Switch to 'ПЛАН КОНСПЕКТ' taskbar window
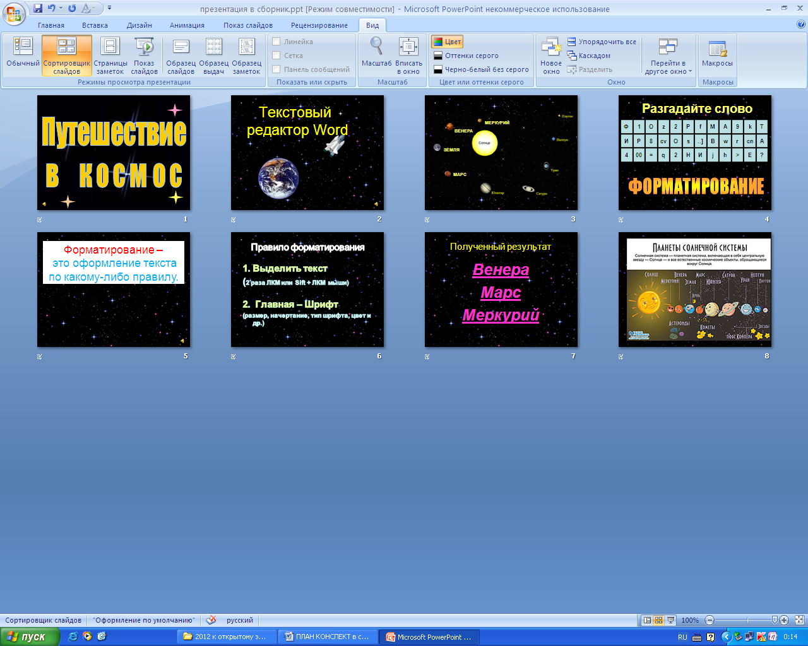 click(x=329, y=637)
